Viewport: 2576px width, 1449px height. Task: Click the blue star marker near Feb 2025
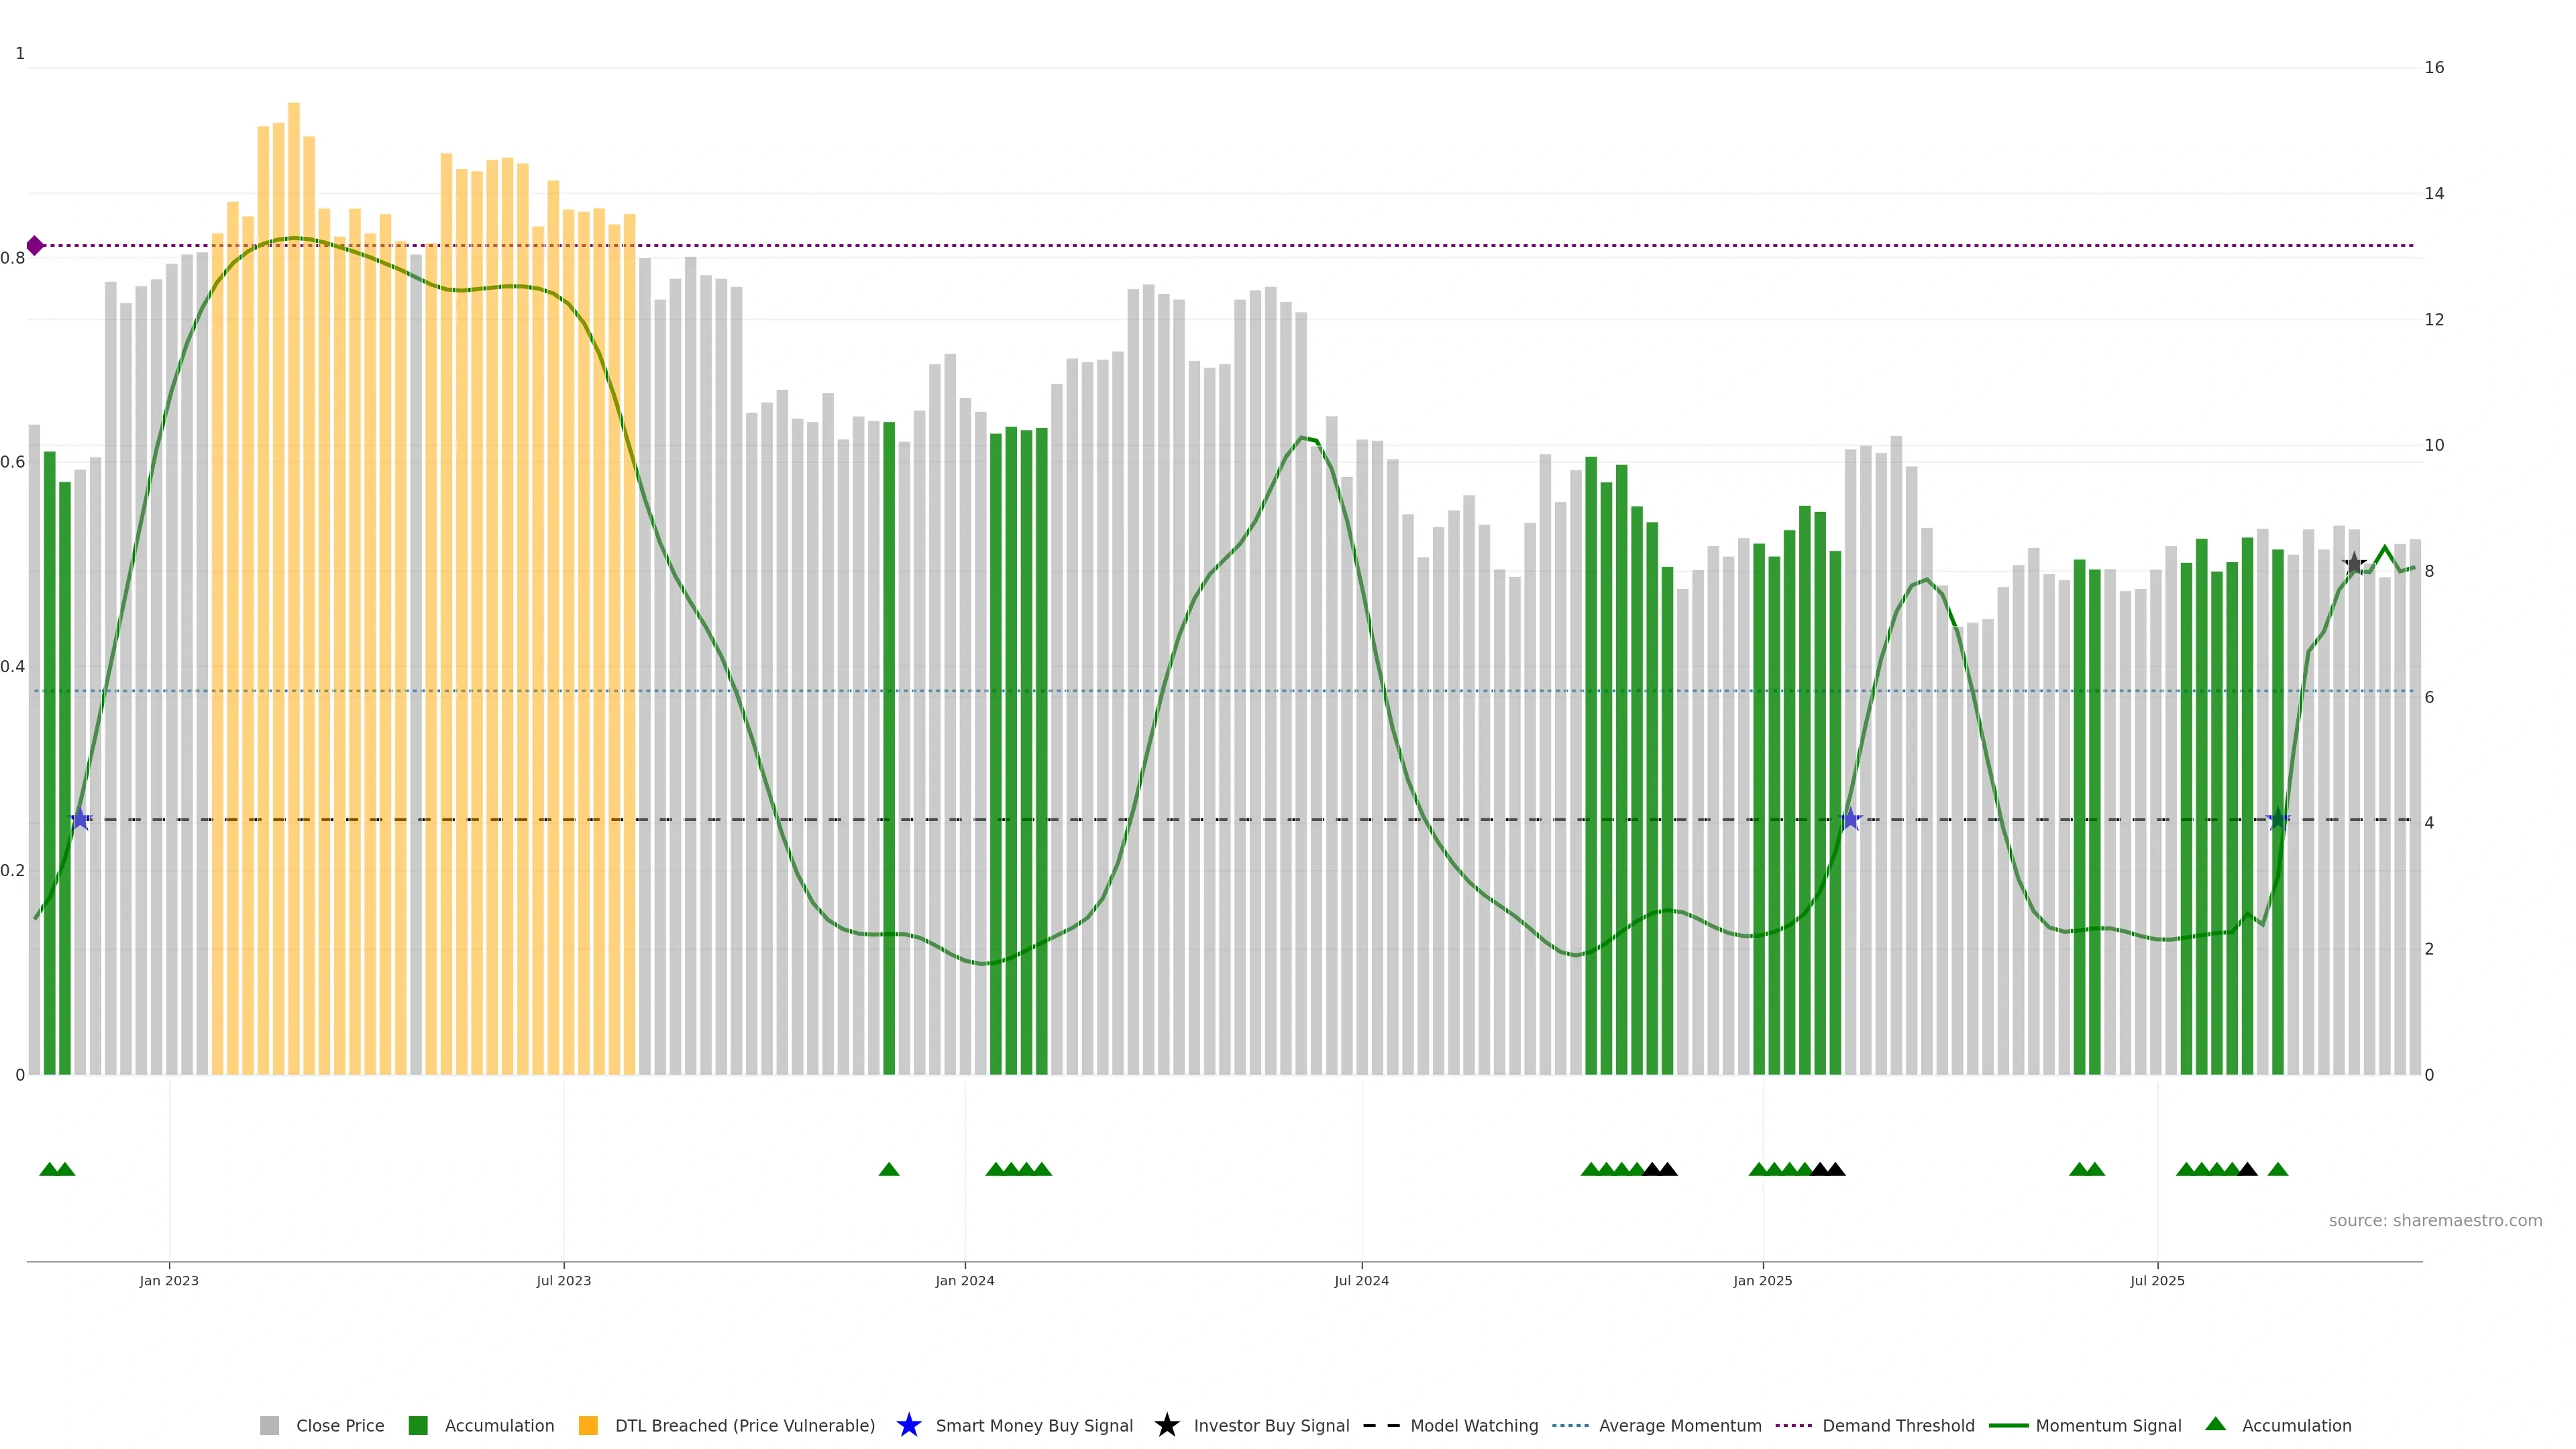1850,819
